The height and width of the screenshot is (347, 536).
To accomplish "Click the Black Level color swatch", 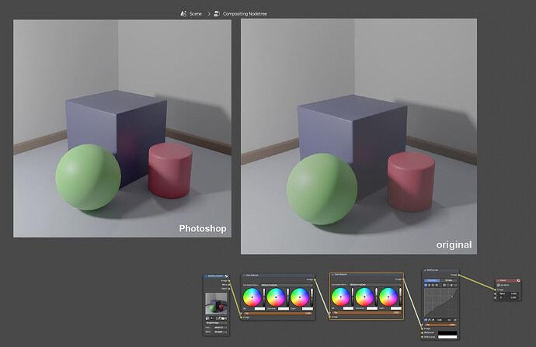I will 447,333.
